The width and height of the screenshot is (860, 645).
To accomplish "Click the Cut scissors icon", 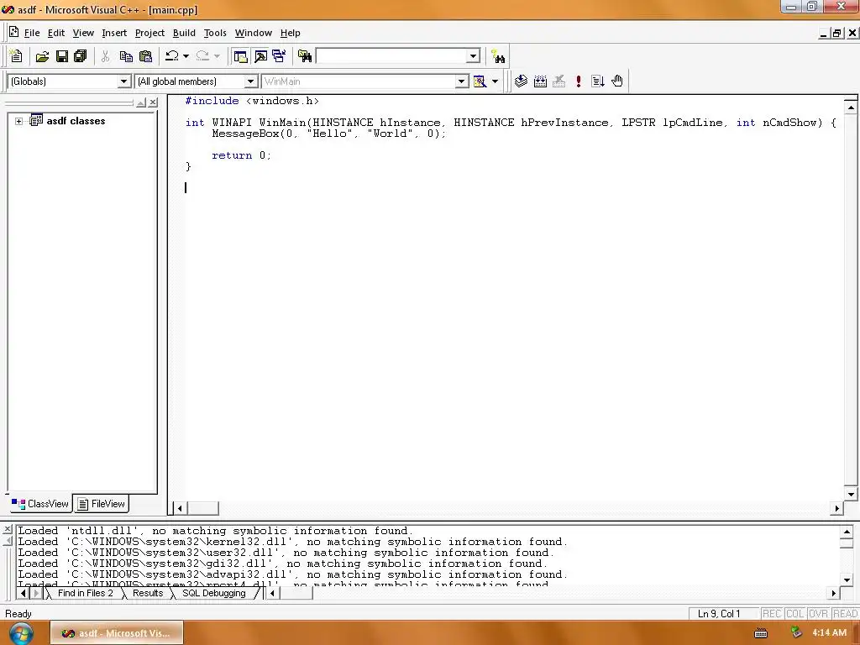I will click(105, 56).
